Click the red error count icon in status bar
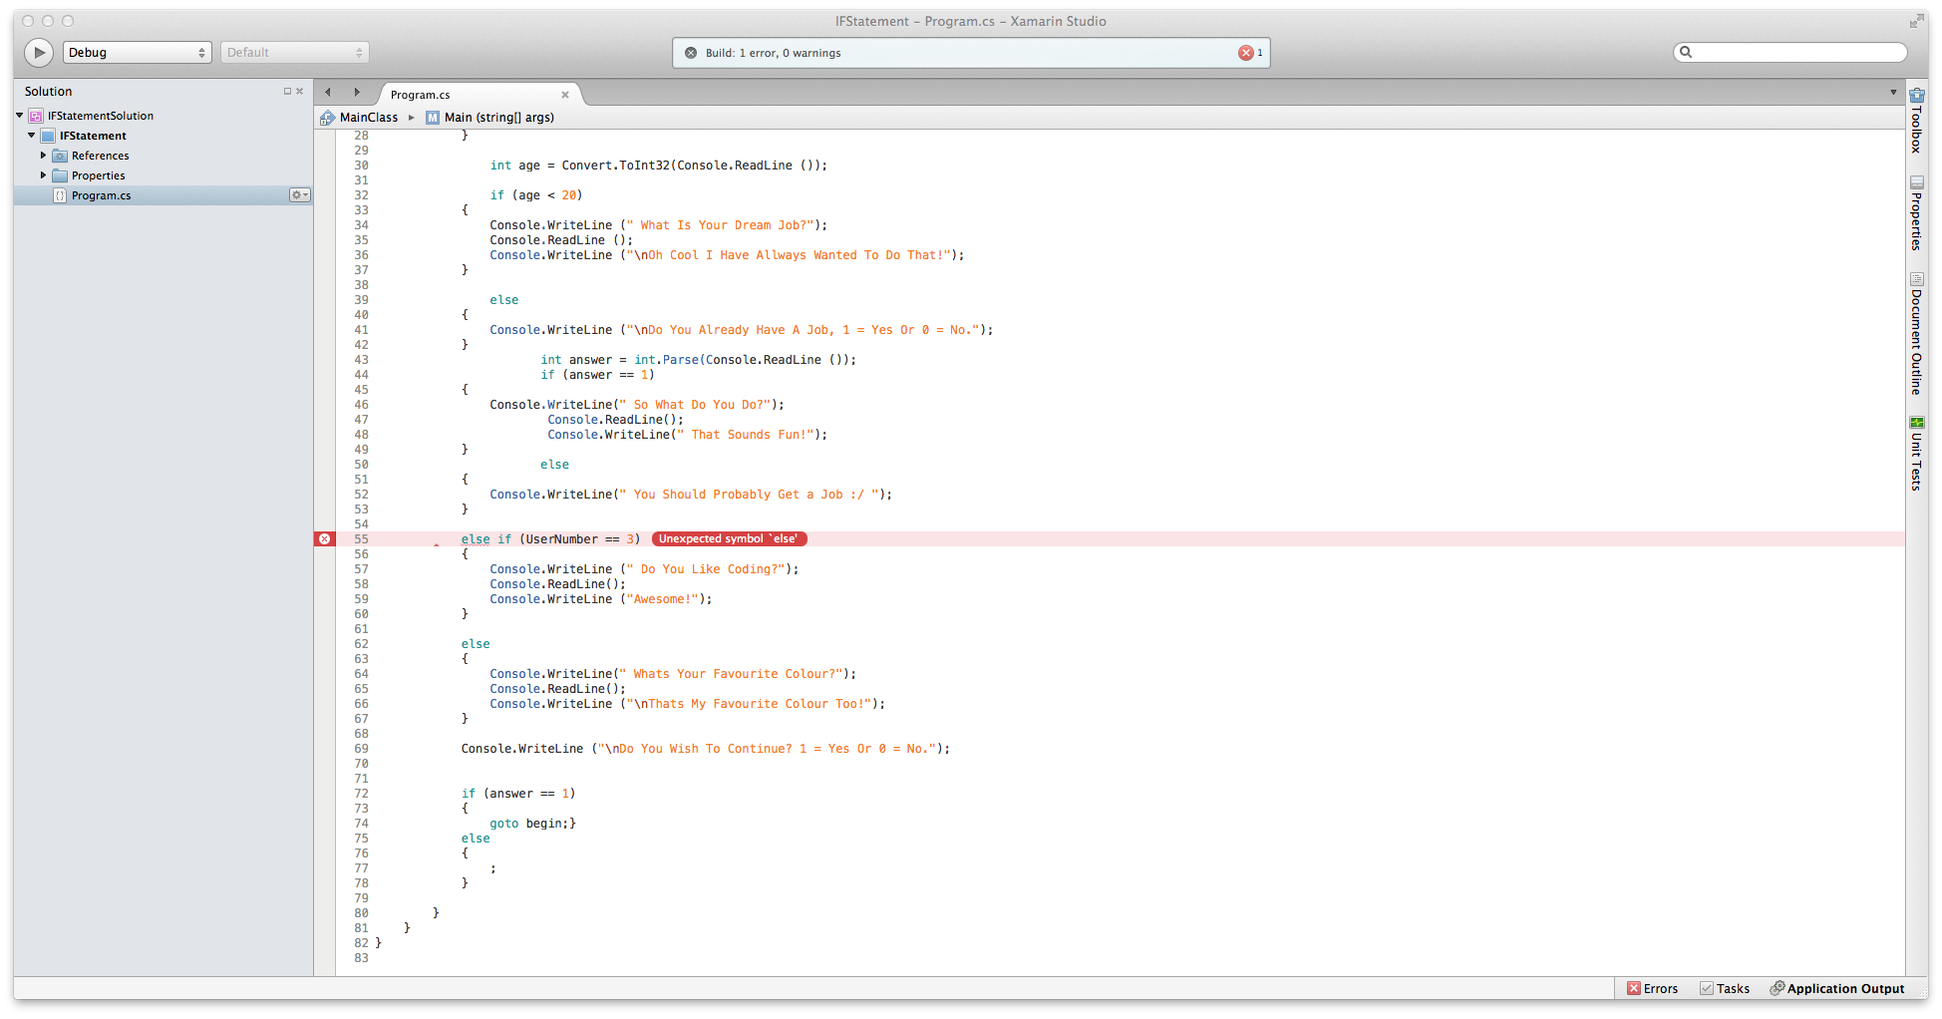This screenshot has height=1019, width=1942. click(x=1246, y=53)
